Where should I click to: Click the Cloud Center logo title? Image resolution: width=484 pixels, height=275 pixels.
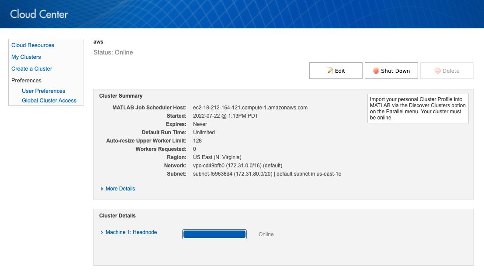[39, 14]
